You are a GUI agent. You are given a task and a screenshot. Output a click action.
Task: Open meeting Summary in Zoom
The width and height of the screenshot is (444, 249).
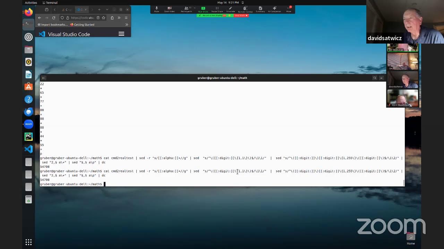click(x=260, y=9)
